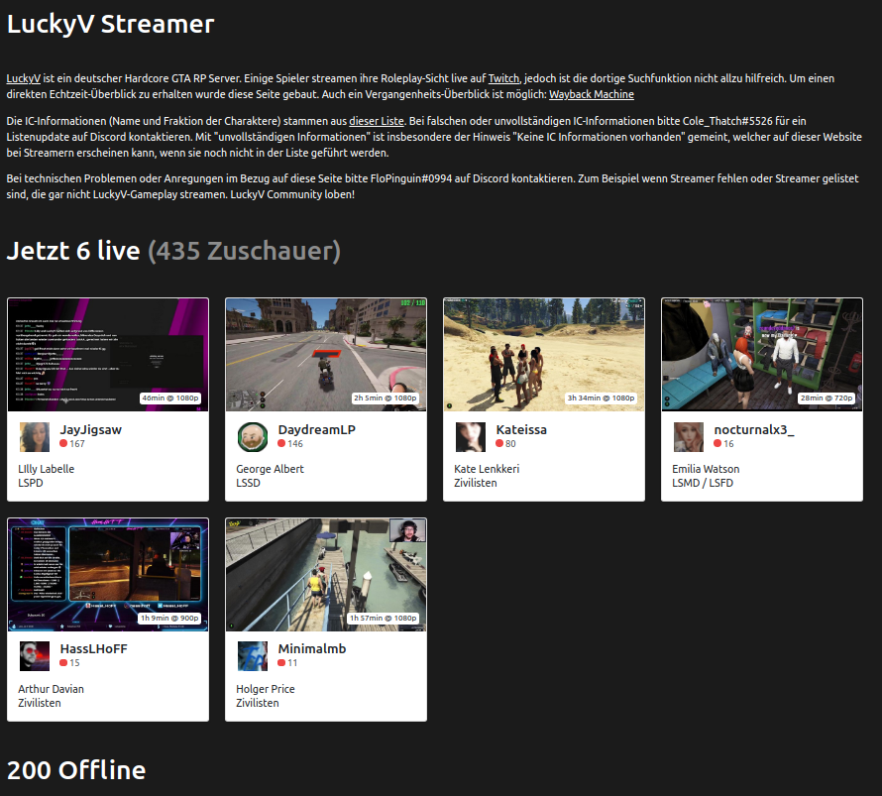Click HassLHoFF's profile avatar

pyautogui.click(x=34, y=656)
